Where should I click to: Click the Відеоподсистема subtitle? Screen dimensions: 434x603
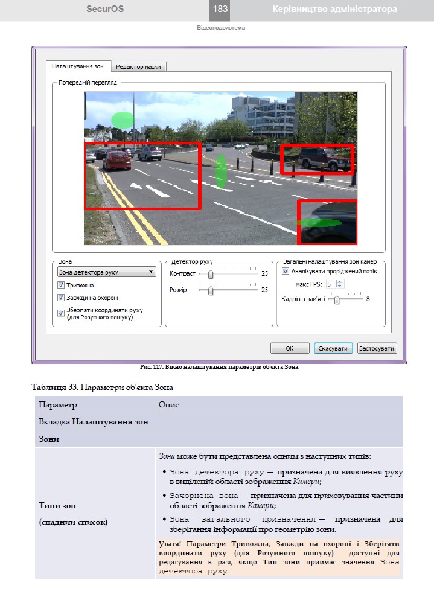pyautogui.click(x=221, y=28)
